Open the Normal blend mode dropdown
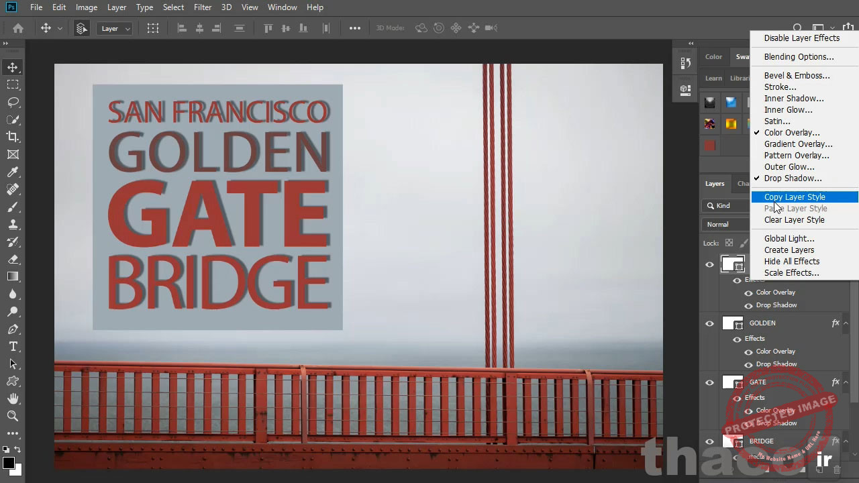 725,224
